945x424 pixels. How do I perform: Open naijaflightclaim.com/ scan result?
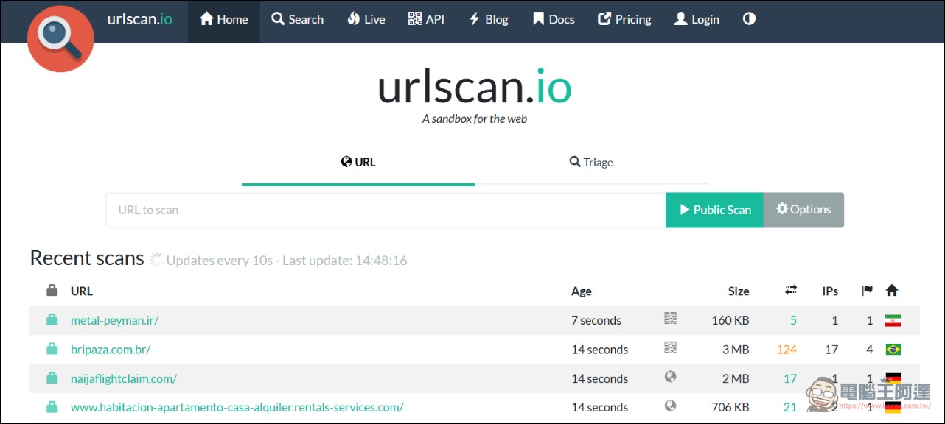coord(124,378)
